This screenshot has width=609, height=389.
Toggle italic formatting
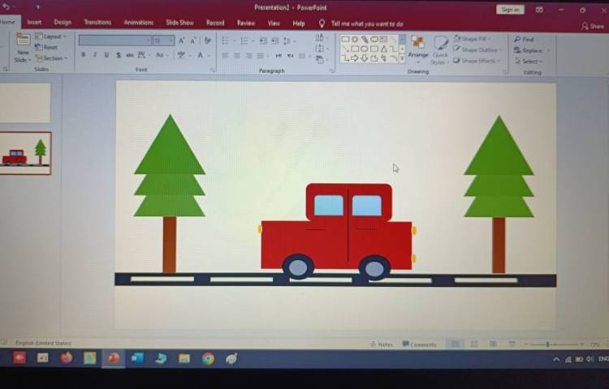tap(95, 55)
